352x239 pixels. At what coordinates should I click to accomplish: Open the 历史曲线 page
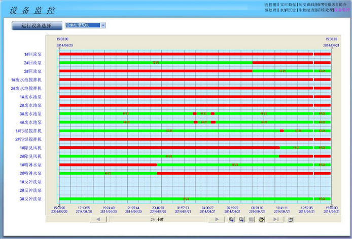pyautogui.click(x=306, y=4)
